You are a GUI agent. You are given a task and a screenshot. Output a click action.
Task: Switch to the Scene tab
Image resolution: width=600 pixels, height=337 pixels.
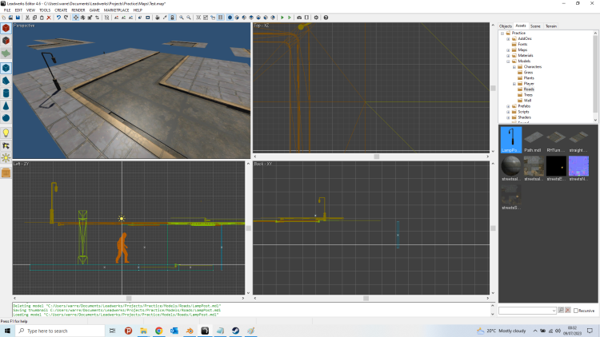click(x=534, y=26)
